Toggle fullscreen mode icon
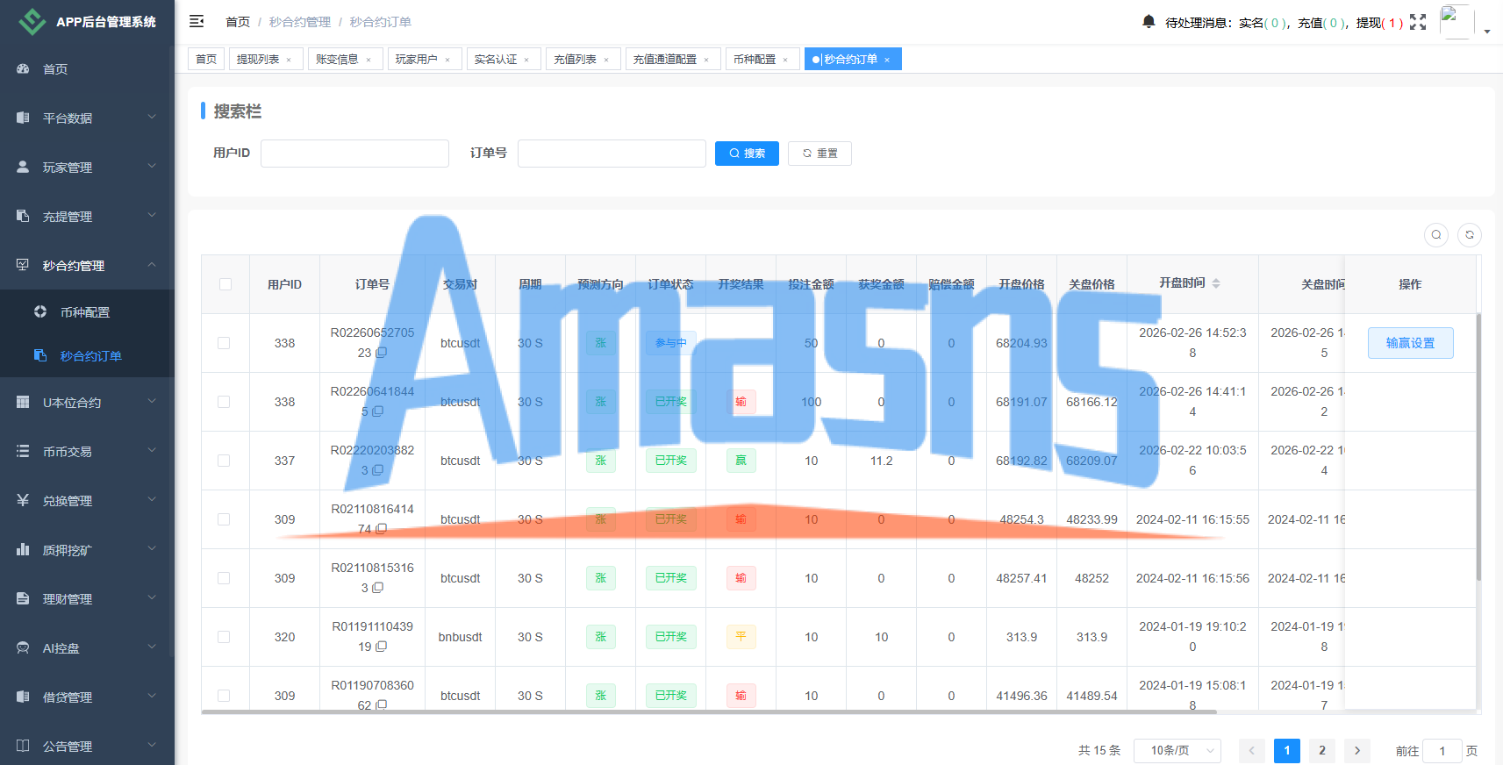1503x765 pixels. [1418, 22]
